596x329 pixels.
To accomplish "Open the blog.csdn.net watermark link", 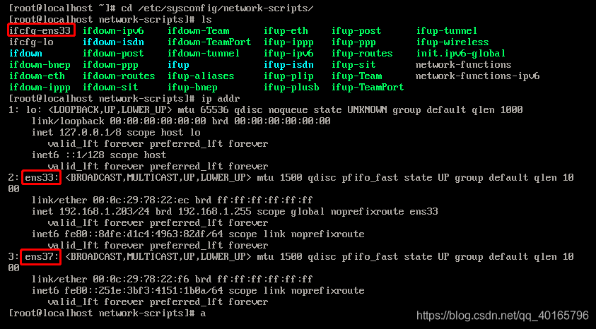I will coord(502,315).
